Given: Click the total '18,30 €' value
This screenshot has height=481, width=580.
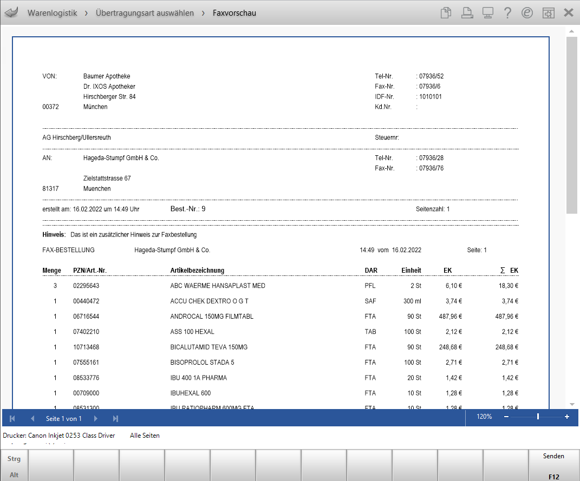Looking at the screenshot, I should point(508,286).
